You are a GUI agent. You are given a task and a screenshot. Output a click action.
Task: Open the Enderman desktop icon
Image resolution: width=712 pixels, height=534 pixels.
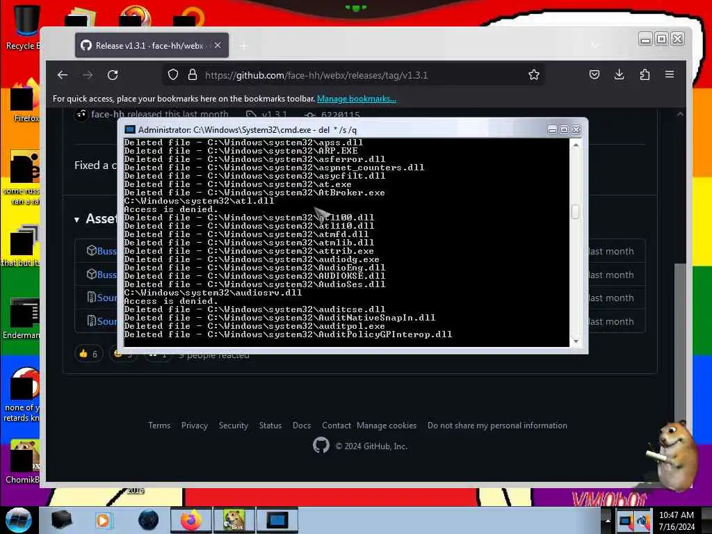23,320
